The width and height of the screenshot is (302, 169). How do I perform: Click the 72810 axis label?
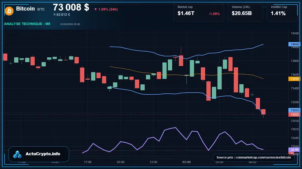(295, 129)
